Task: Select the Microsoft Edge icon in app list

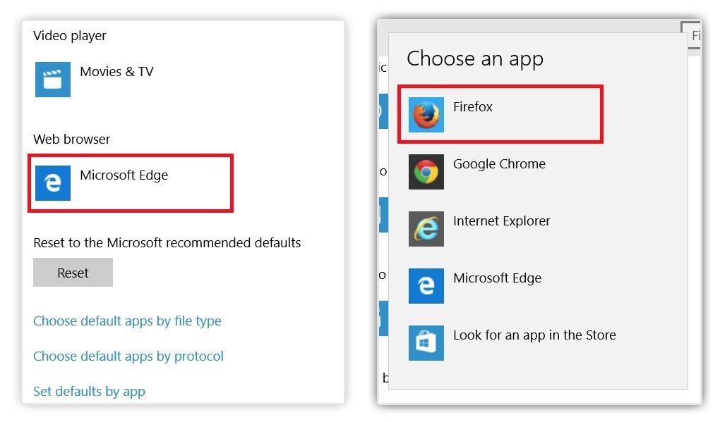Action: 426,286
